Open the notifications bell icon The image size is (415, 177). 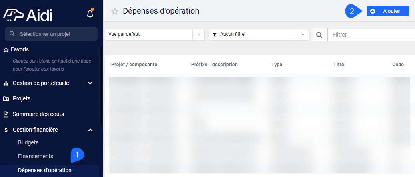coord(90,14)
